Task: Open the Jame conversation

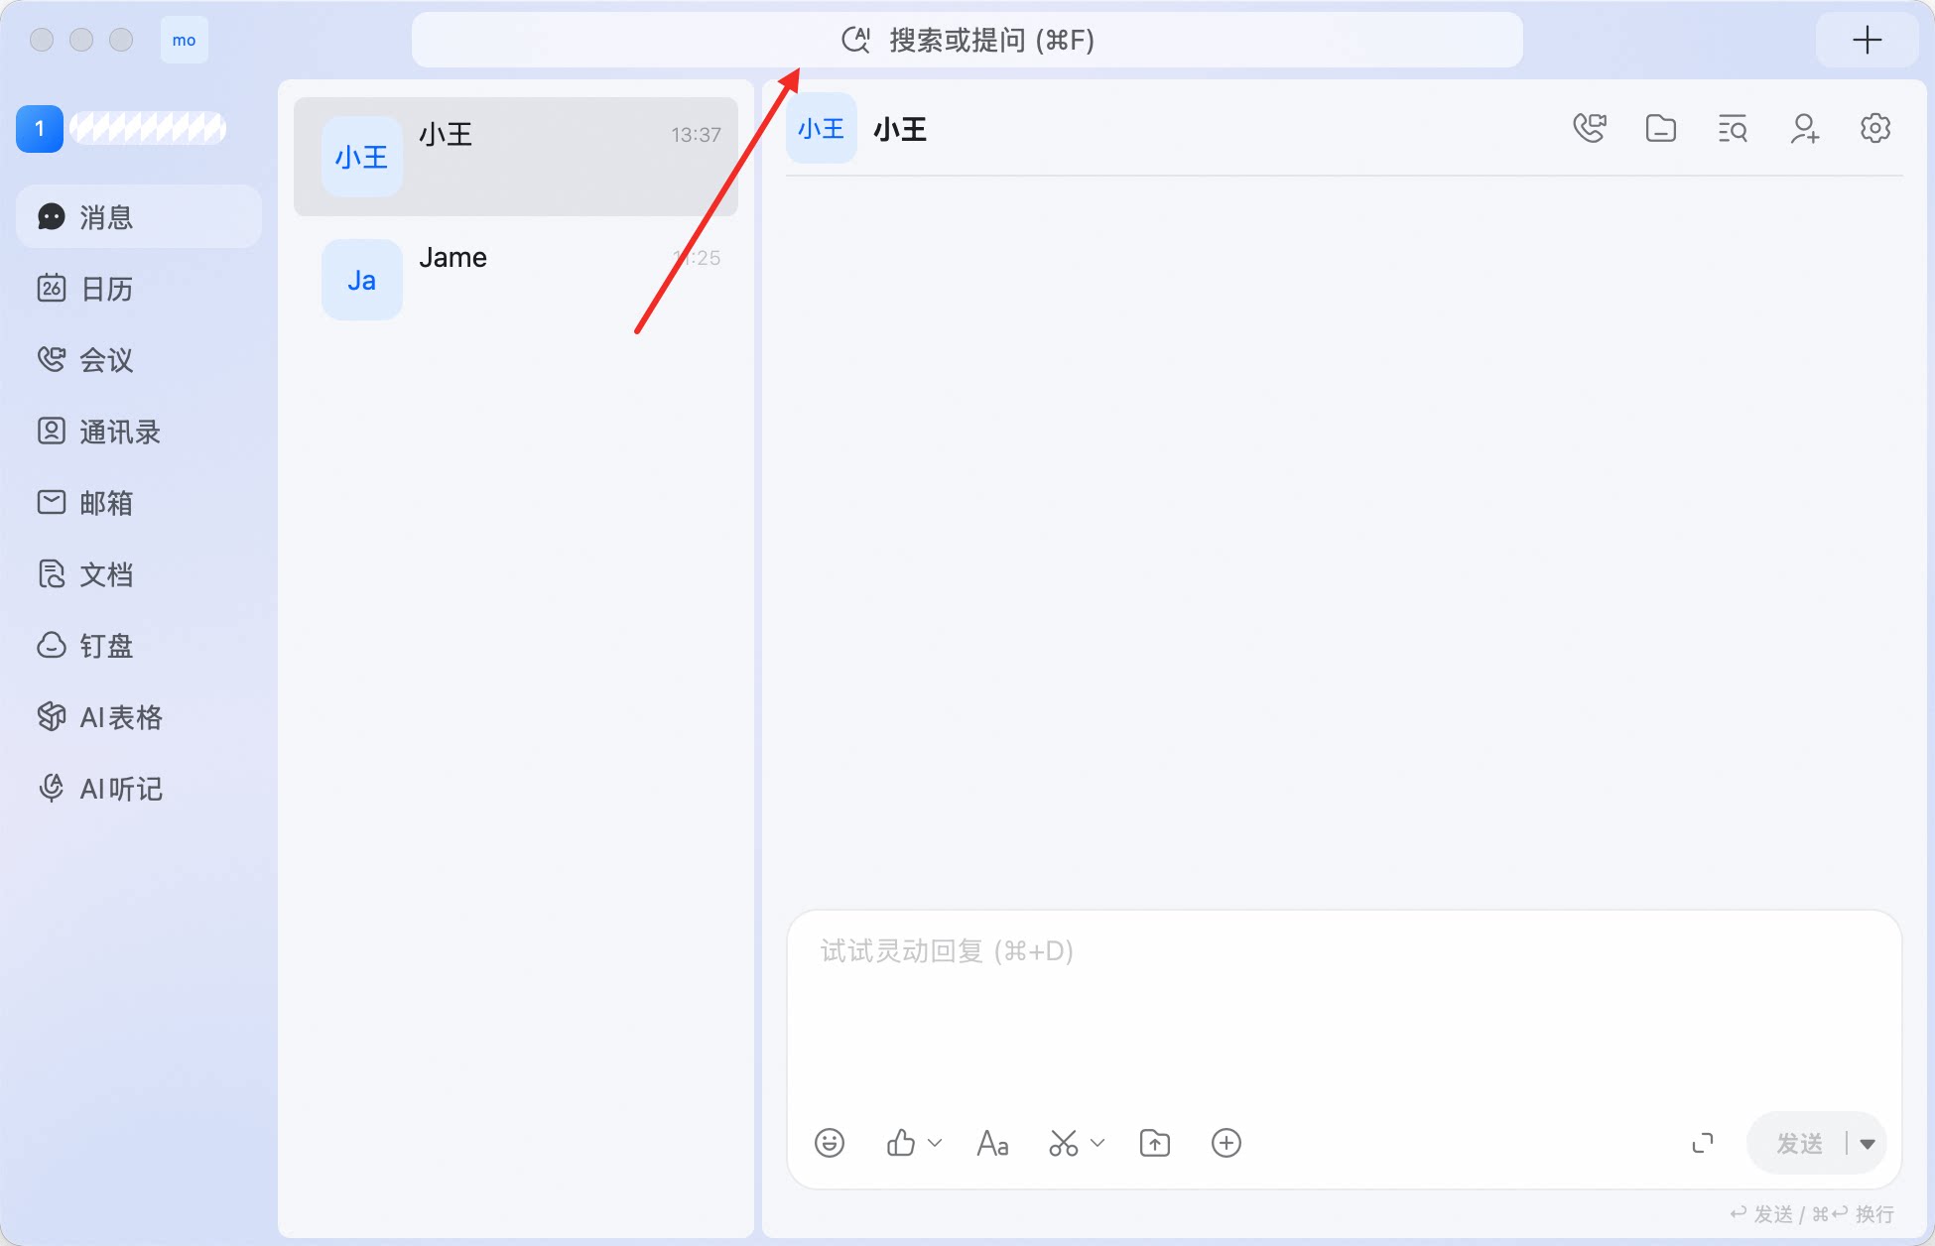Action: pyautogui.click(x=516, y=280)
